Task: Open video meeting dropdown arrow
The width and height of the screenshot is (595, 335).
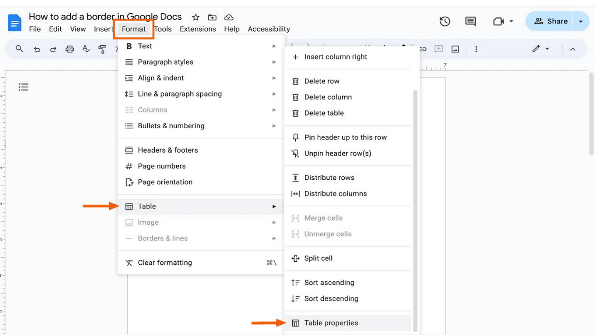Action: point(511,21)
